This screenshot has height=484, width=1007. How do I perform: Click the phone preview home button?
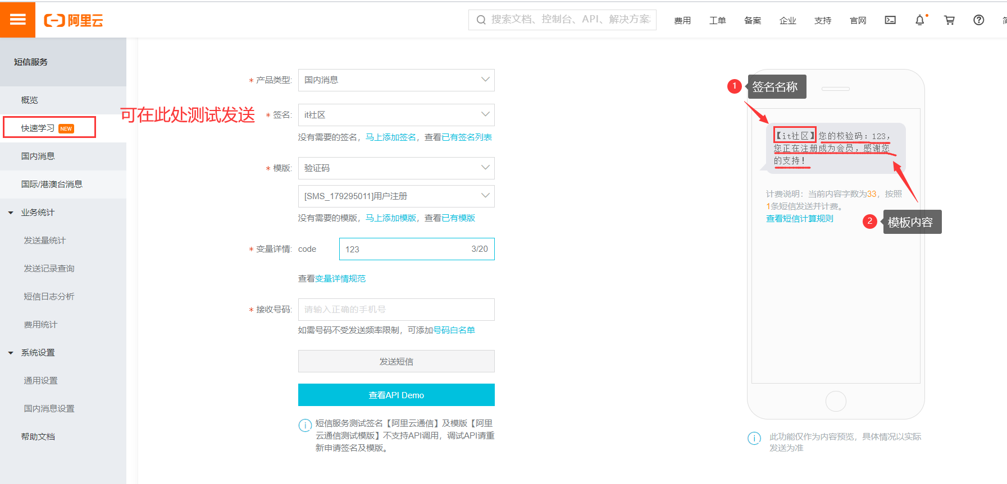[836, 401]
